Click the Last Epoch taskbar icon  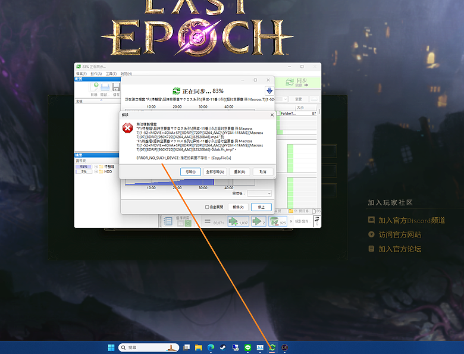click(285, 347)
